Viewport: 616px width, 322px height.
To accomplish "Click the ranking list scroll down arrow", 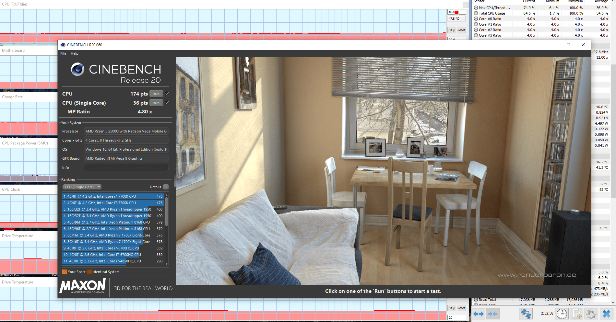I will pos(167,264).
